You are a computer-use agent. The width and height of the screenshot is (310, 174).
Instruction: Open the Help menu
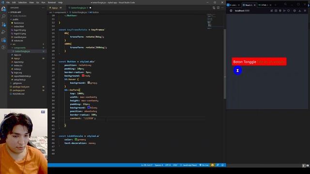pos(60,2)
